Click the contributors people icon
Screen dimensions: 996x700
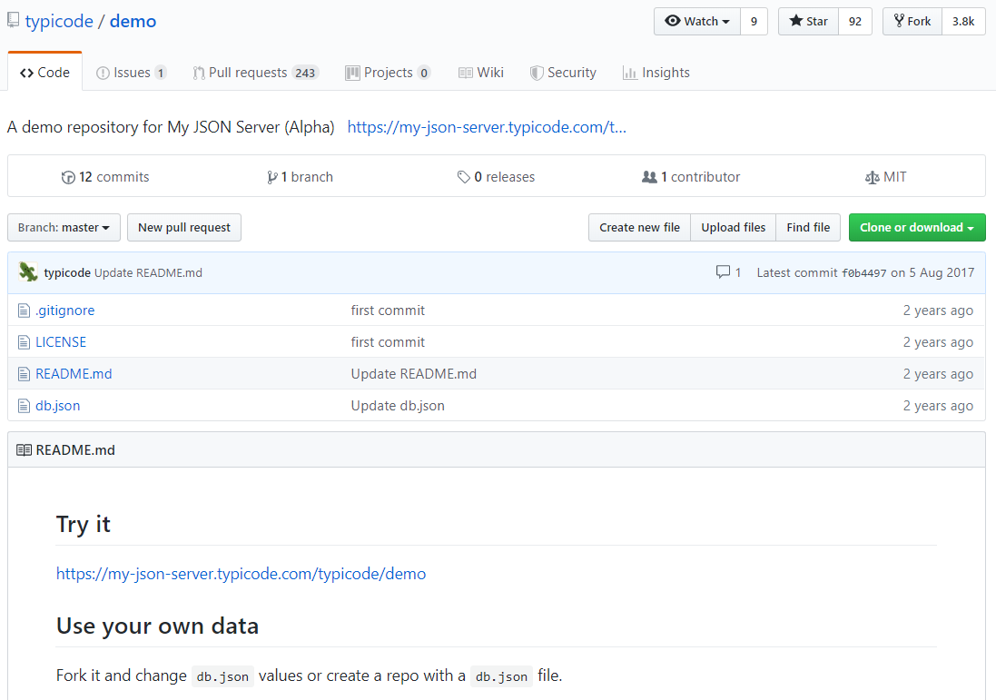click(x=649, y=177)
